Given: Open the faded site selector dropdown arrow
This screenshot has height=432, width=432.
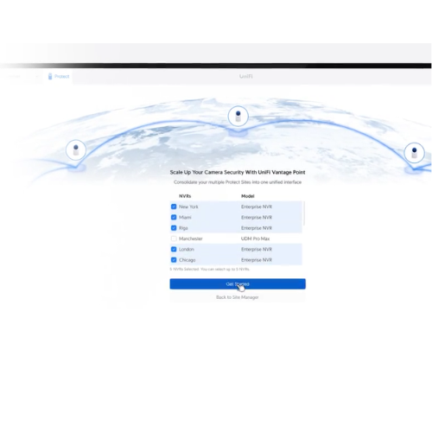Looking at the screenshot, I should coord(37,76).
